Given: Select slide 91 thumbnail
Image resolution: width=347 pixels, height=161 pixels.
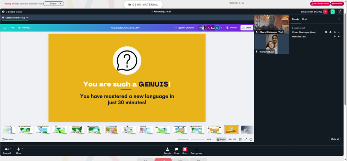Looking at the screenshot, I should coord(163,129).
